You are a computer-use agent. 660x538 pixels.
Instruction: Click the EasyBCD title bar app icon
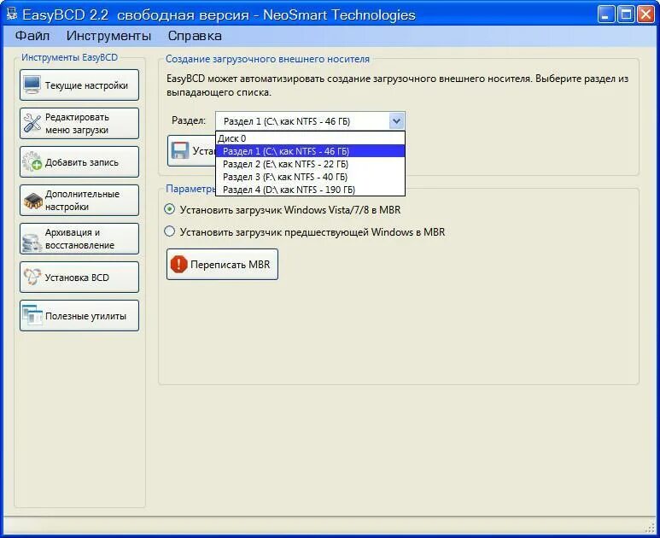11,14
